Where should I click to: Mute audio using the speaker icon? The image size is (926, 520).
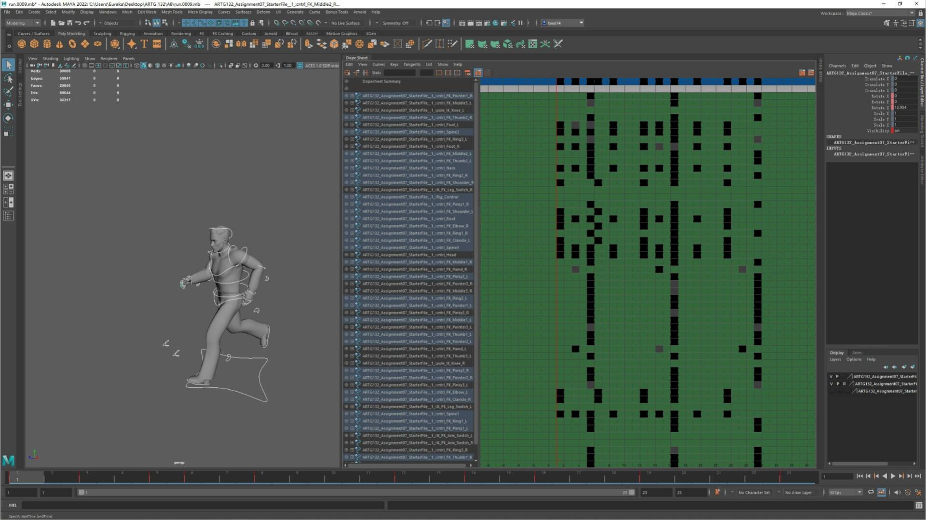click(897, 493)
